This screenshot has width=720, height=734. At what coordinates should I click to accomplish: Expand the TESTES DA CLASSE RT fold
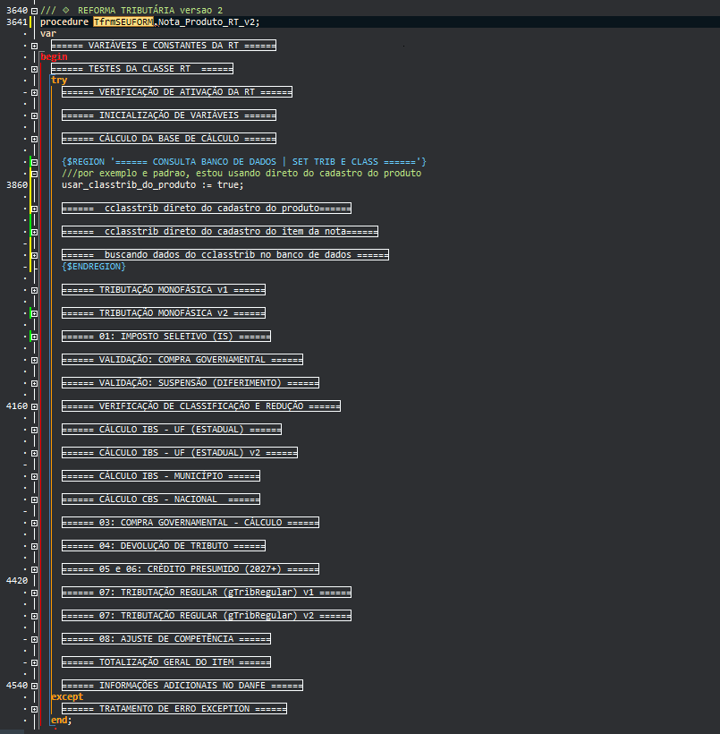(34, 69)
